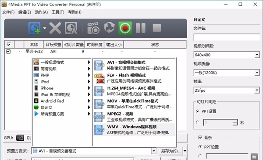
Task: Expand the 一般视频格式 submenu
Action: 62,63
